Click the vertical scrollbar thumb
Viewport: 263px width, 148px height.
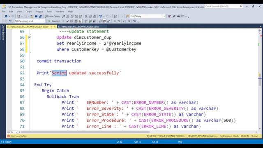point(260,79)
